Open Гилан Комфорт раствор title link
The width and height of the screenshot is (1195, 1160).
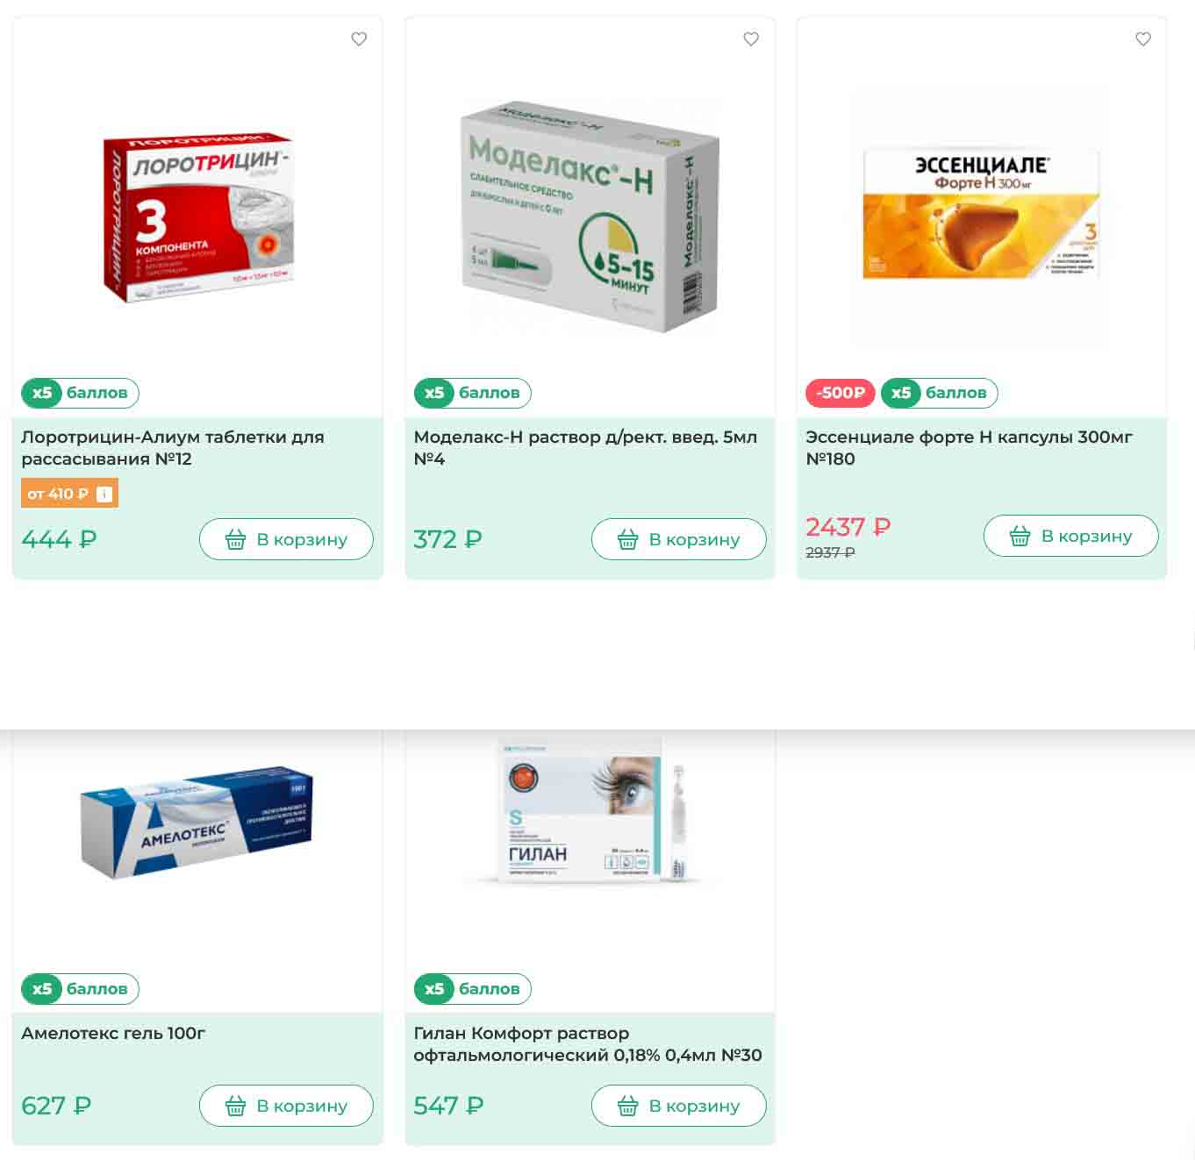[x=588, y=1044]
